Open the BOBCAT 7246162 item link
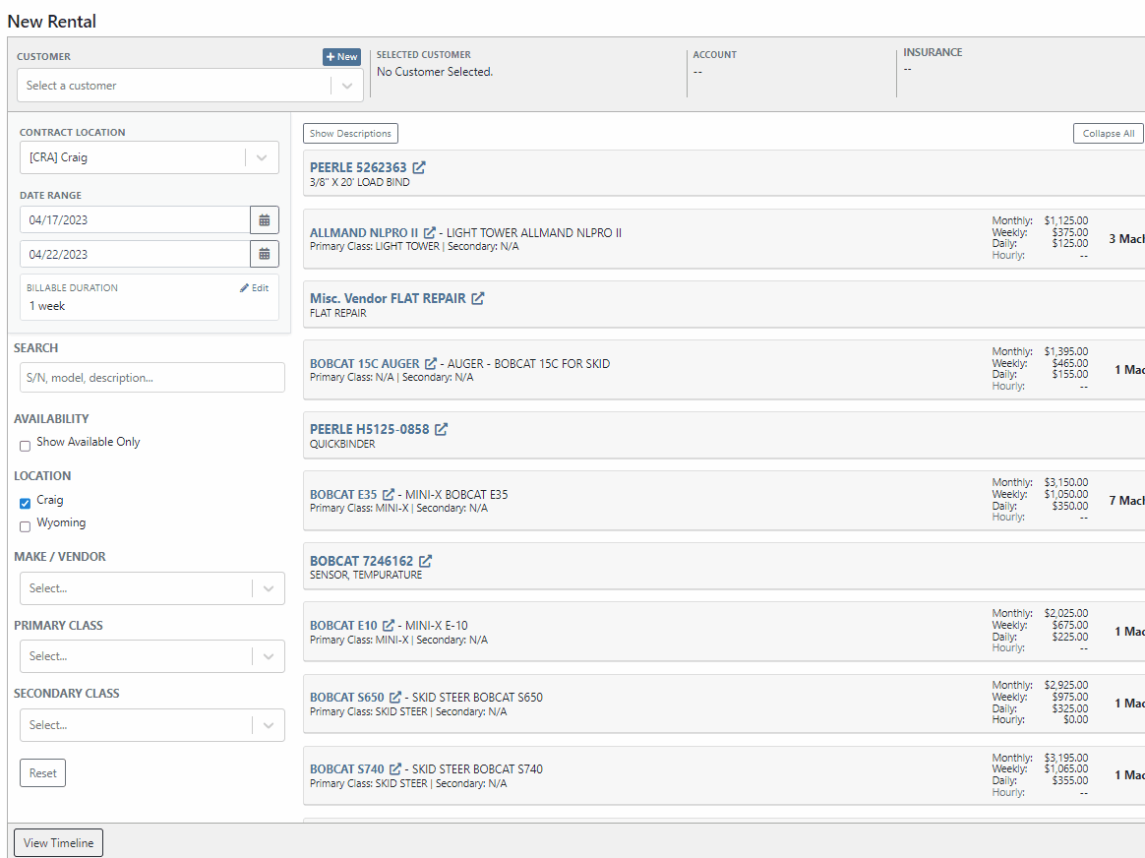Image resolution: width=1145 pixels, height=858 pixels. pos(361,560)
